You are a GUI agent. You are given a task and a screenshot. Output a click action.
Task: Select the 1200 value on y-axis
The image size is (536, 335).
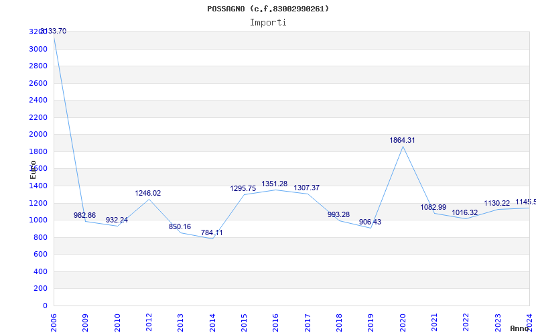pyautogui.click(x=38, y=203)
